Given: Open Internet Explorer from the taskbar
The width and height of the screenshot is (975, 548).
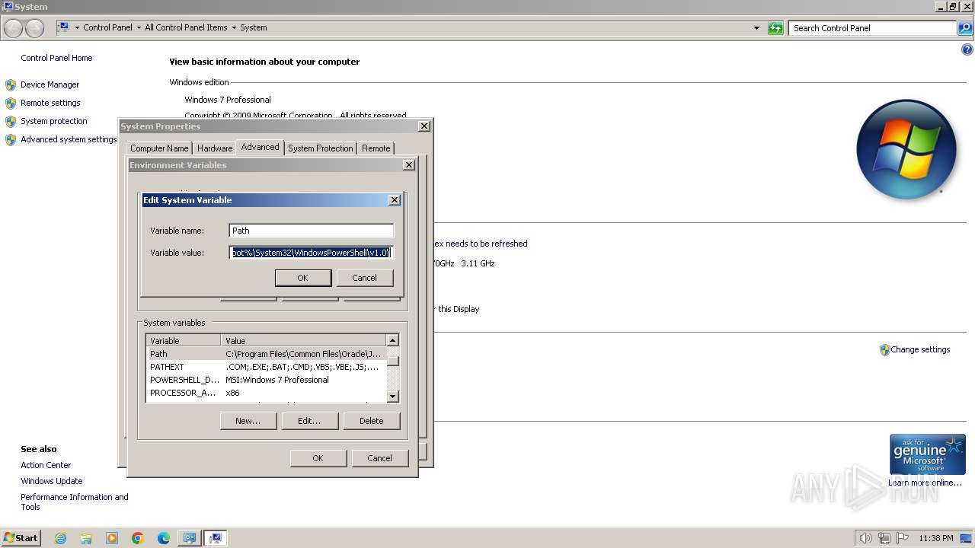Looking at the screenshot, I should click(x=60, y=538).
